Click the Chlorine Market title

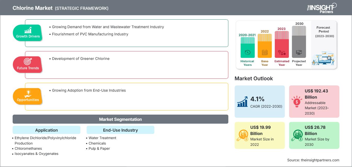[32, 8]
